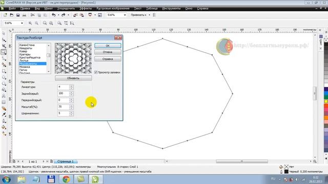328x184 pixels.
Task: Open the application launcher dropdown arrow
Action: [x=95, y=15]
